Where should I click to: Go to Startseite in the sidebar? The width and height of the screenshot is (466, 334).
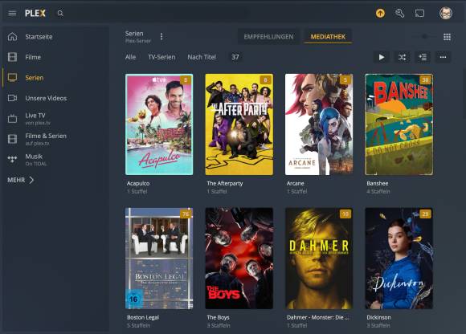point(39,37)
